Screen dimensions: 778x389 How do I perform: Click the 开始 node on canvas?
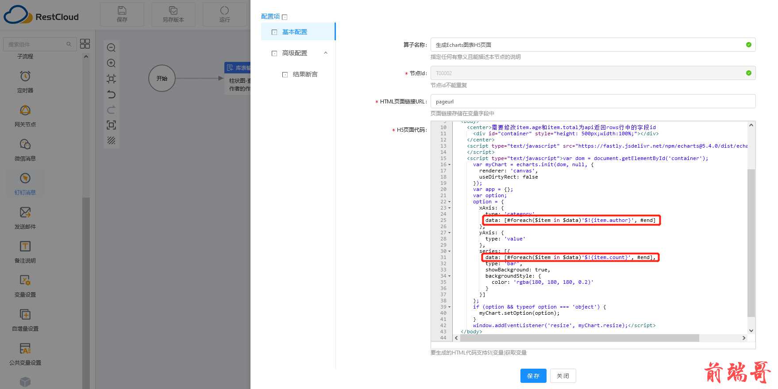click(x=162, y=78)
